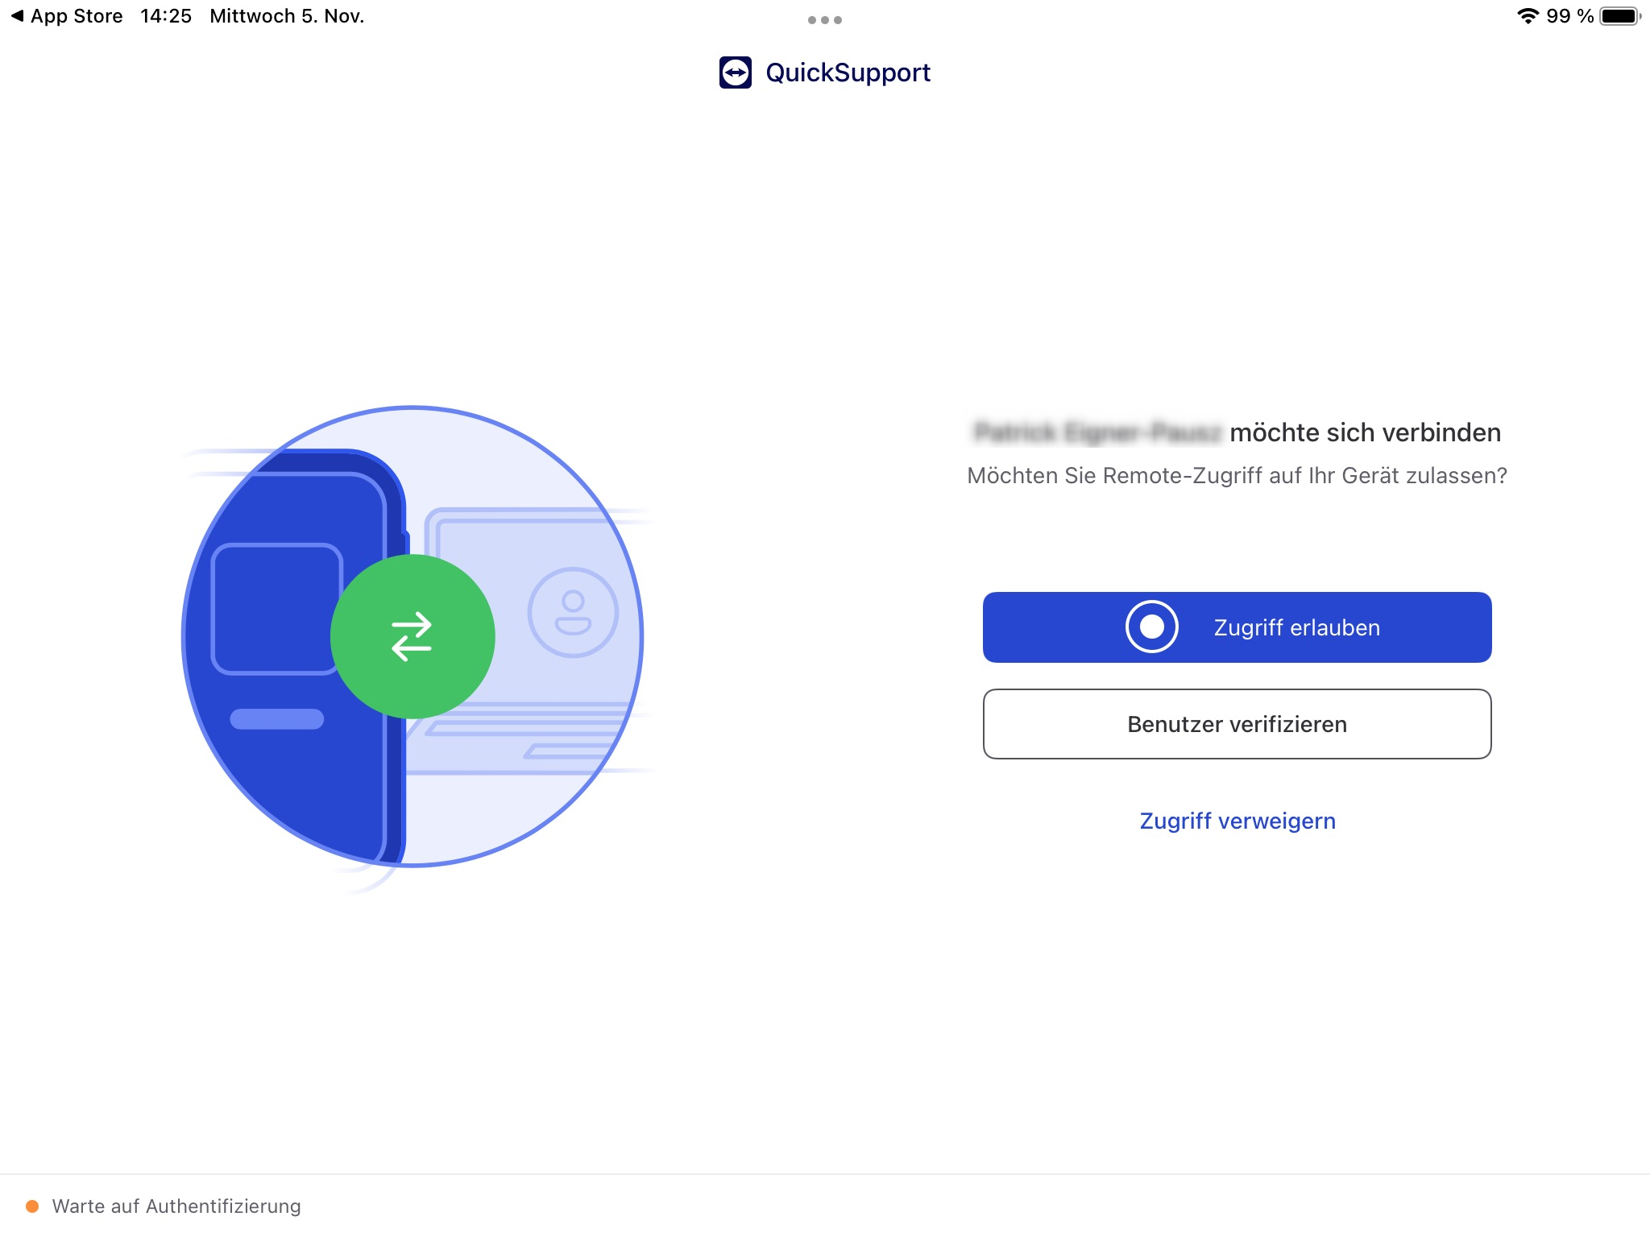Screen dimensions: 1650x1237
Task: Tap the App Store return label
Action: 77,16
